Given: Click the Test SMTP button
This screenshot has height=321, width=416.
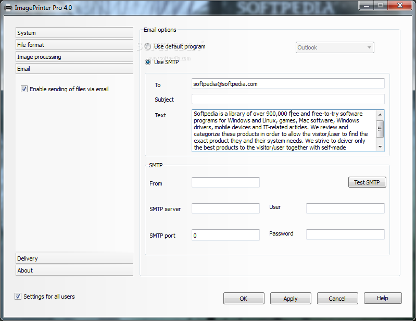Looking at the screenshot, I should [367, 182].
